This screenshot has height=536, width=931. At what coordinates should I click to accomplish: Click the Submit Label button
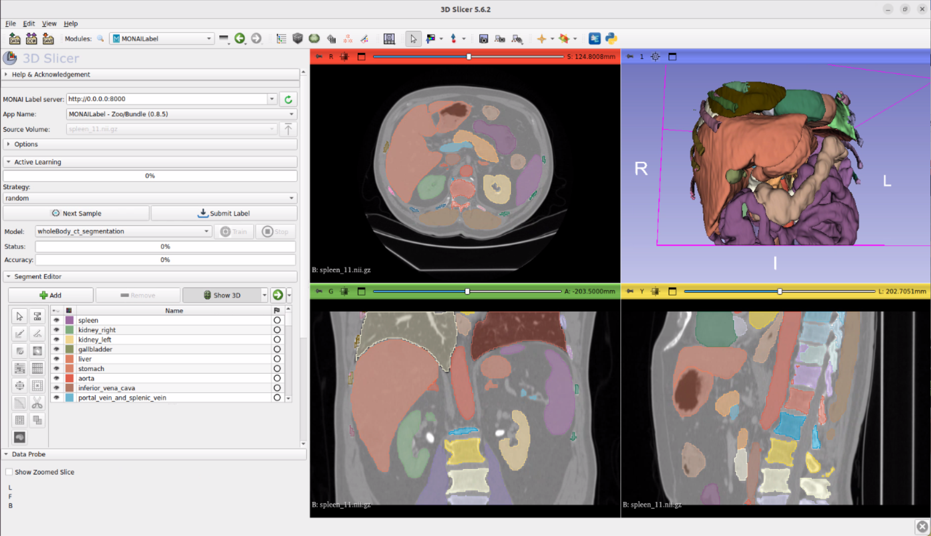pyautogui.click(x=224, y=213)
